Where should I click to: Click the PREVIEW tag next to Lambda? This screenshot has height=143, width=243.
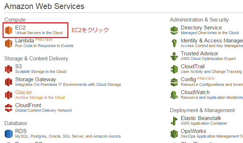tap(44, 40)
